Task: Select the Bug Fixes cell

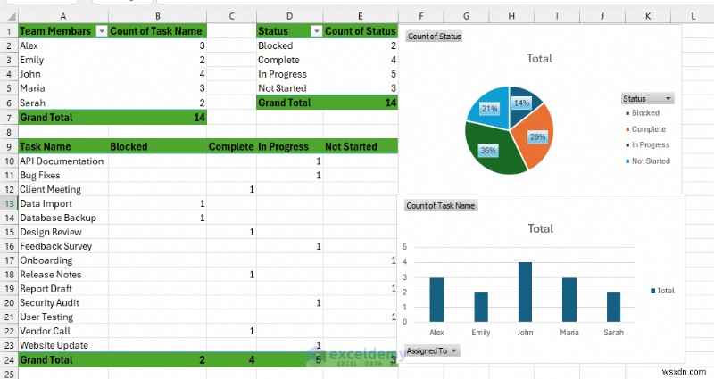Action: (63, 175)
